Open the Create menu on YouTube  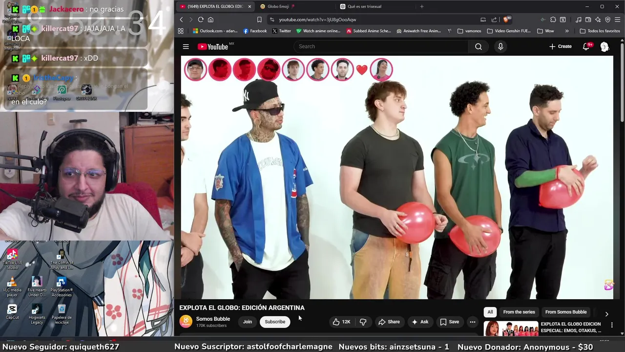(x=560, y=46)
